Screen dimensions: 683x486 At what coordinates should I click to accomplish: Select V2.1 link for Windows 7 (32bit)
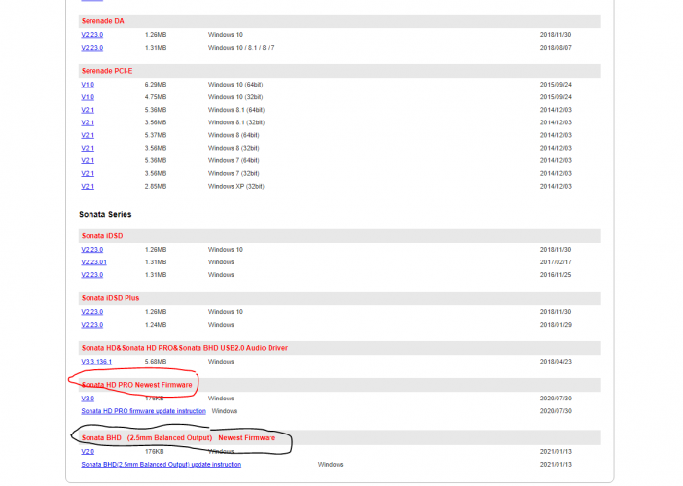88,173
